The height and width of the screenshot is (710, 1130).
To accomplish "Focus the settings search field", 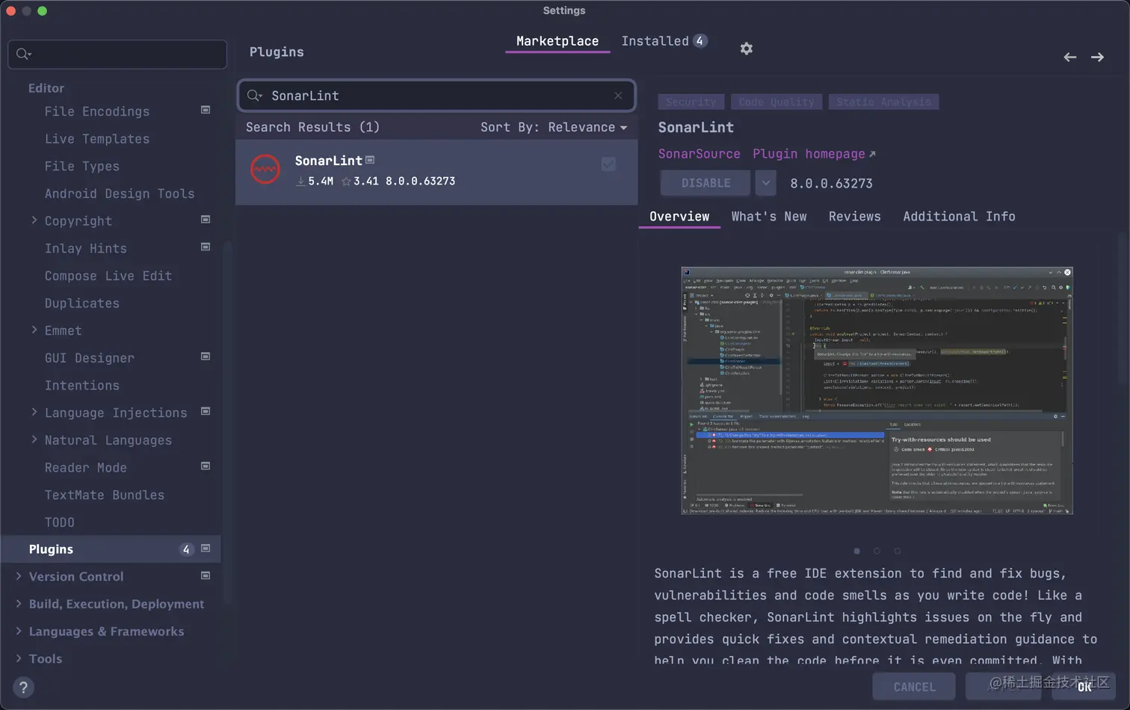I will 117,54.
